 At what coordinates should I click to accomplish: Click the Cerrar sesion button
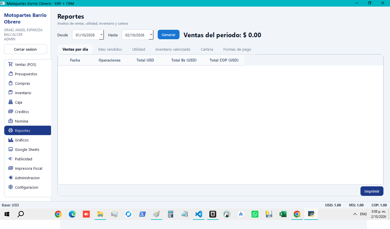pyautogui.click(x=26, y=49)
